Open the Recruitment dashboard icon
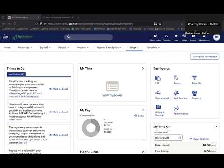224x168 pixels. tap(158, 93)
